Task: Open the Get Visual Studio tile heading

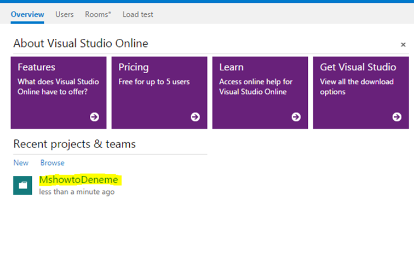Action: (x=358, y=67)
